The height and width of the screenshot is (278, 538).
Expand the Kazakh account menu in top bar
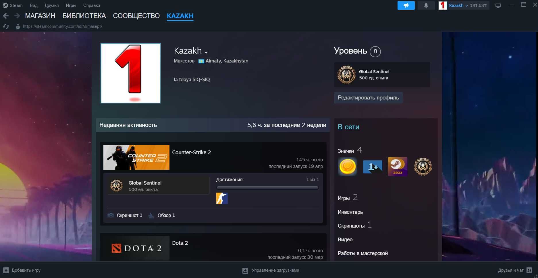[466, 6]
